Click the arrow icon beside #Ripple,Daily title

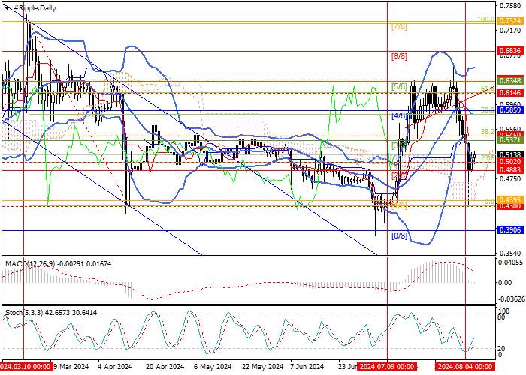click(8, 7)
